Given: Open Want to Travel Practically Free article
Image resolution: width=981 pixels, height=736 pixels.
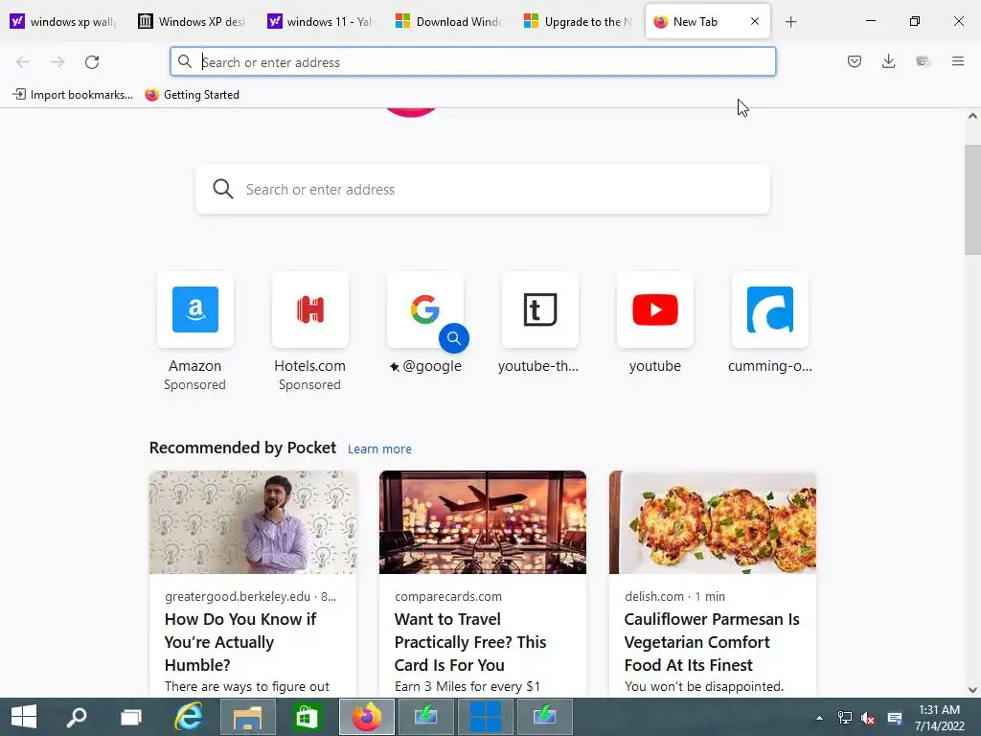Looking at the screenshot, I should (x=470, y=642).
